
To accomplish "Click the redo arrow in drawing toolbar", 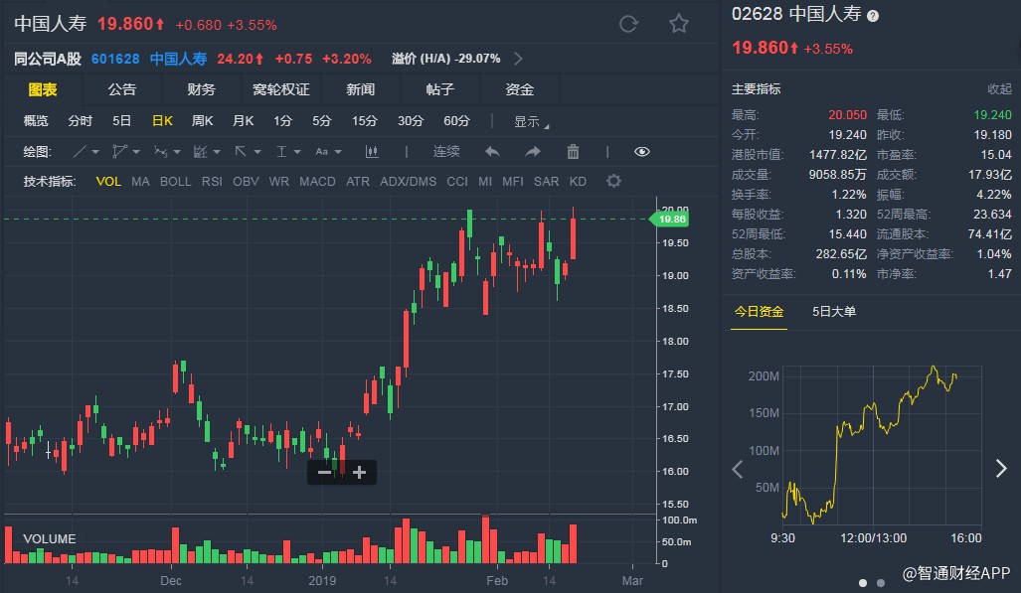I will 532,151.
